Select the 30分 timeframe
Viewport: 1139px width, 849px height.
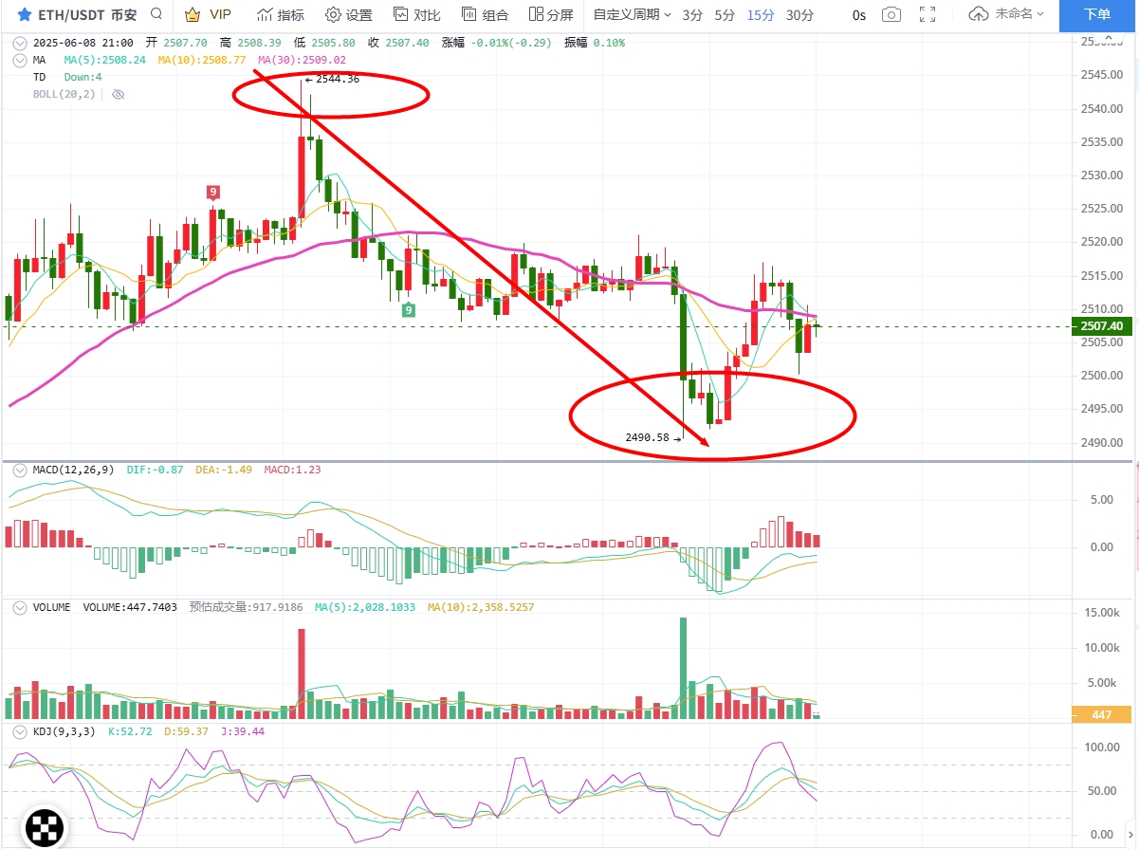point(799,14)
